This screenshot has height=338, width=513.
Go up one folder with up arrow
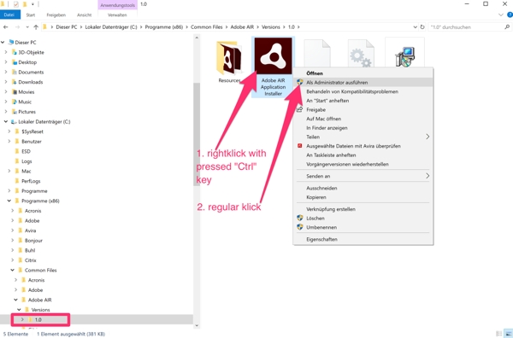36,27
